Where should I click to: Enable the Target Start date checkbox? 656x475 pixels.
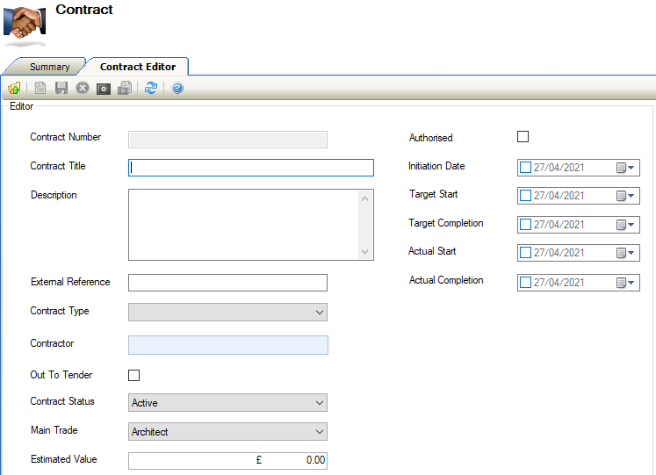[526, 196]
